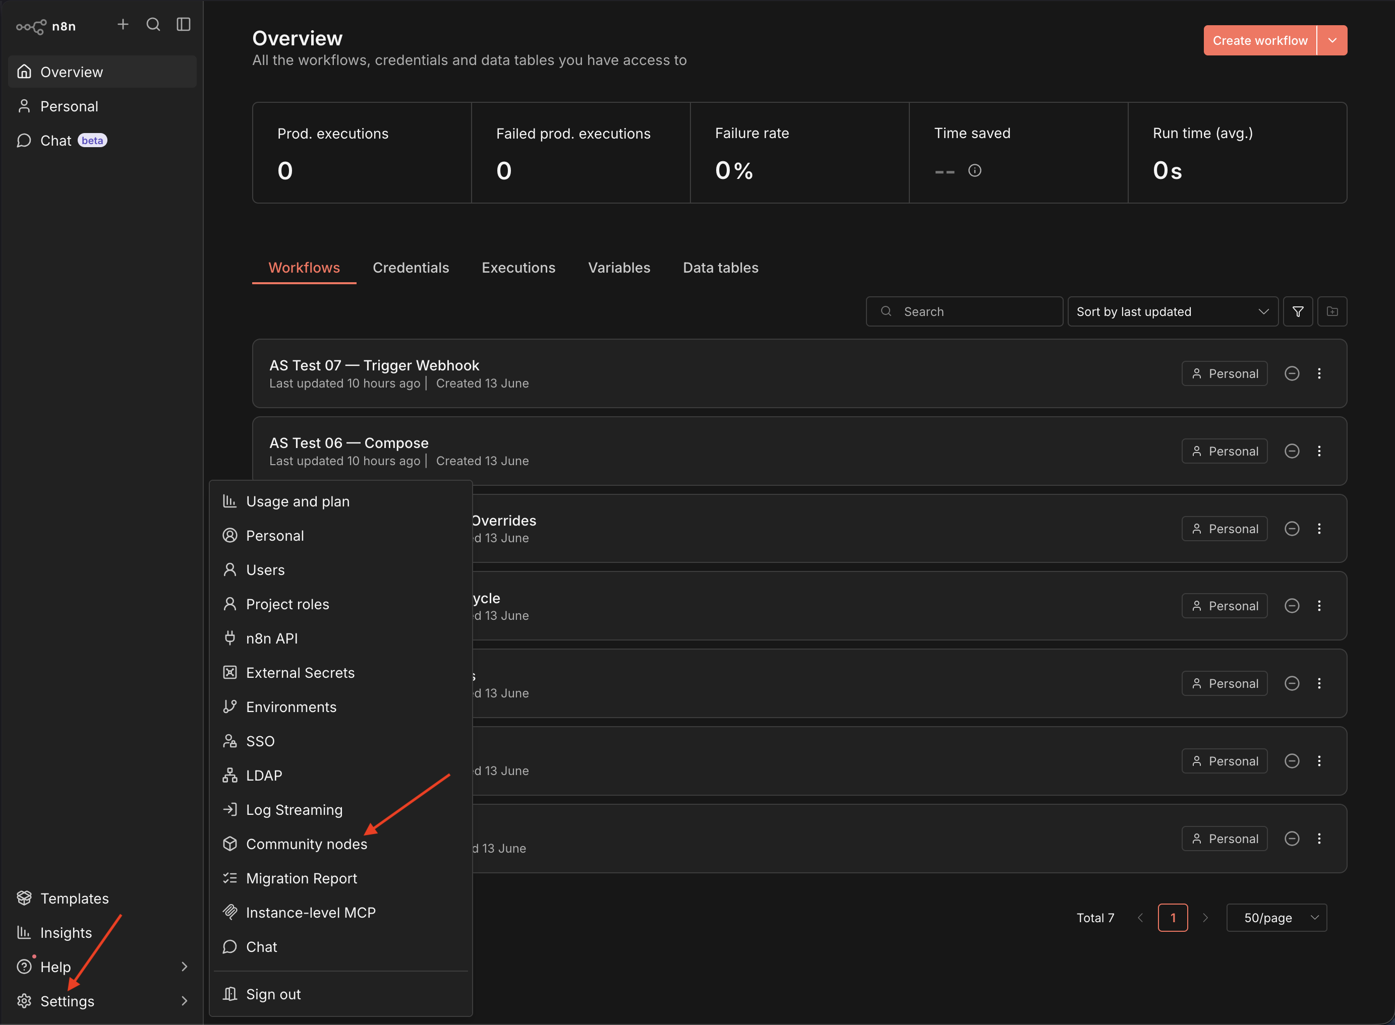
Task: Select Chat in settings menu
Action: [341, 947]
